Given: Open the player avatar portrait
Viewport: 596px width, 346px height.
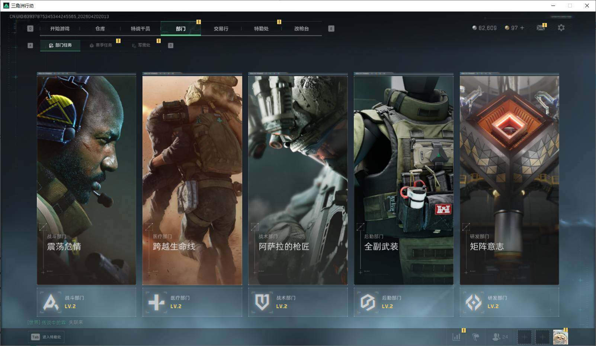Looking at the screenshot, I should pyautogui.click(x=560, y=337).
